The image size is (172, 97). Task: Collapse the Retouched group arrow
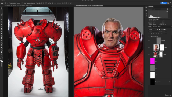point(151,36)
